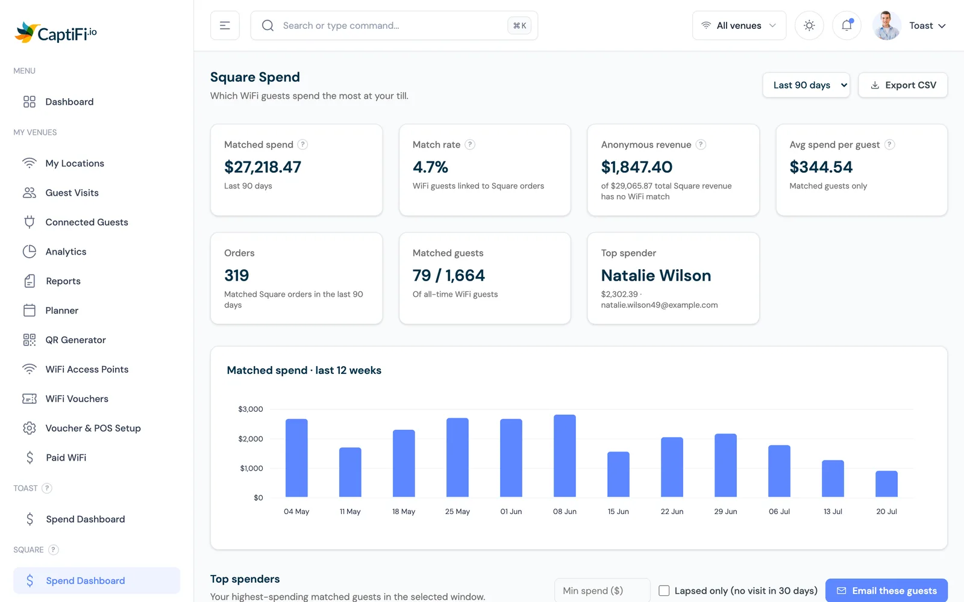This screenshot has width=964, height=602.
Task: Click the 04 May chart bar
Action: click(296, 458)
